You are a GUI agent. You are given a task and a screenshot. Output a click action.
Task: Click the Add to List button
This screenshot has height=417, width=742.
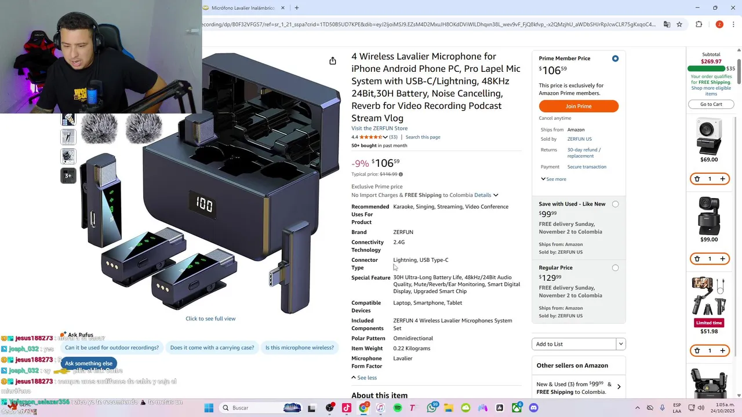[574, 344]
